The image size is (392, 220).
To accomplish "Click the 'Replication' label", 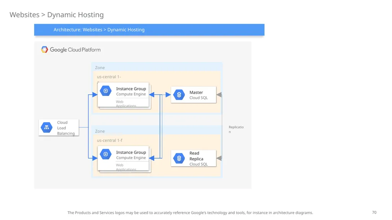I will 236,129.
